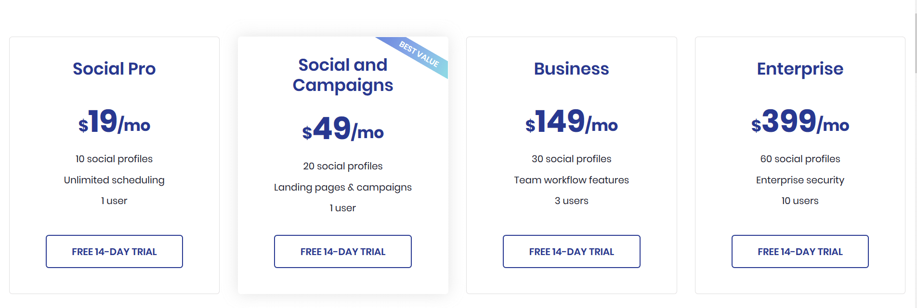Click the $149/mo price
The width and height of the screenshot is (917, 308).
572,121
